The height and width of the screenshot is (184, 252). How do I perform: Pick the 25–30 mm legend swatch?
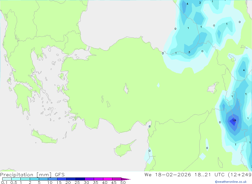click(x=80, y=179)
